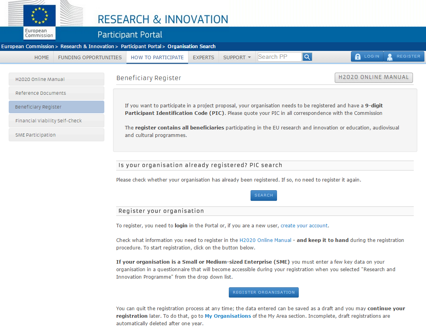Open H2020 Online Manual inline link

point(265,240)
